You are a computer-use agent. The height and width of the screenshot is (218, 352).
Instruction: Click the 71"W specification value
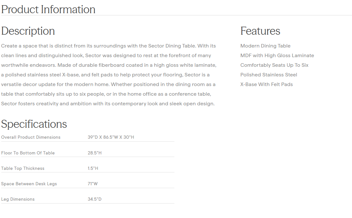point(93,184)
